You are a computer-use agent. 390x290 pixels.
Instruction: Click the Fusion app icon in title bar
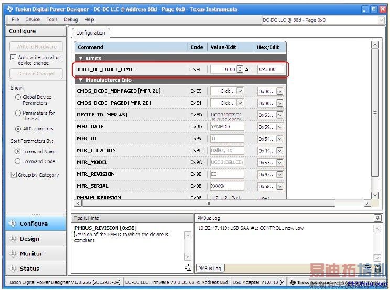click(x=10, y=9)
